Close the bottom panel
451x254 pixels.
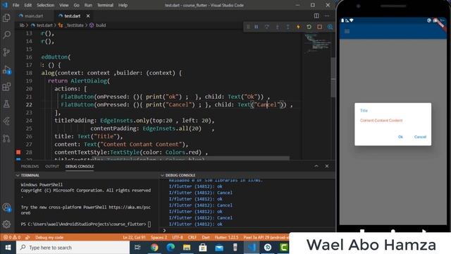click(327, 167)
